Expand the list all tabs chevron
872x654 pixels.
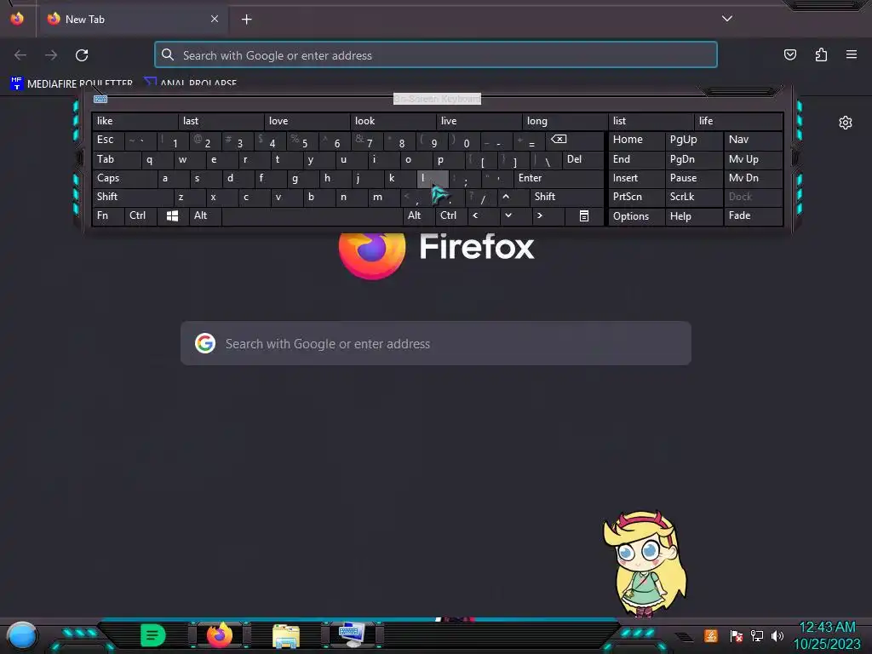click(727, 19)
